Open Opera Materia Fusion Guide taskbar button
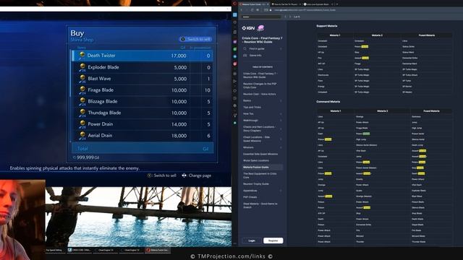463x260 pixels. pos(158,250)
